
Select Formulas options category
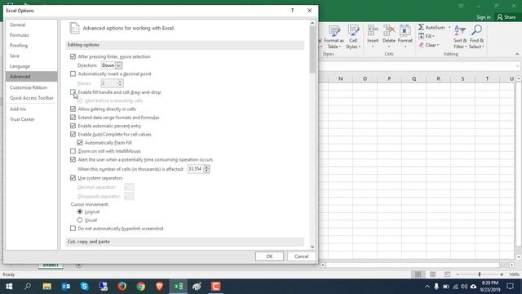pos(31,35)
